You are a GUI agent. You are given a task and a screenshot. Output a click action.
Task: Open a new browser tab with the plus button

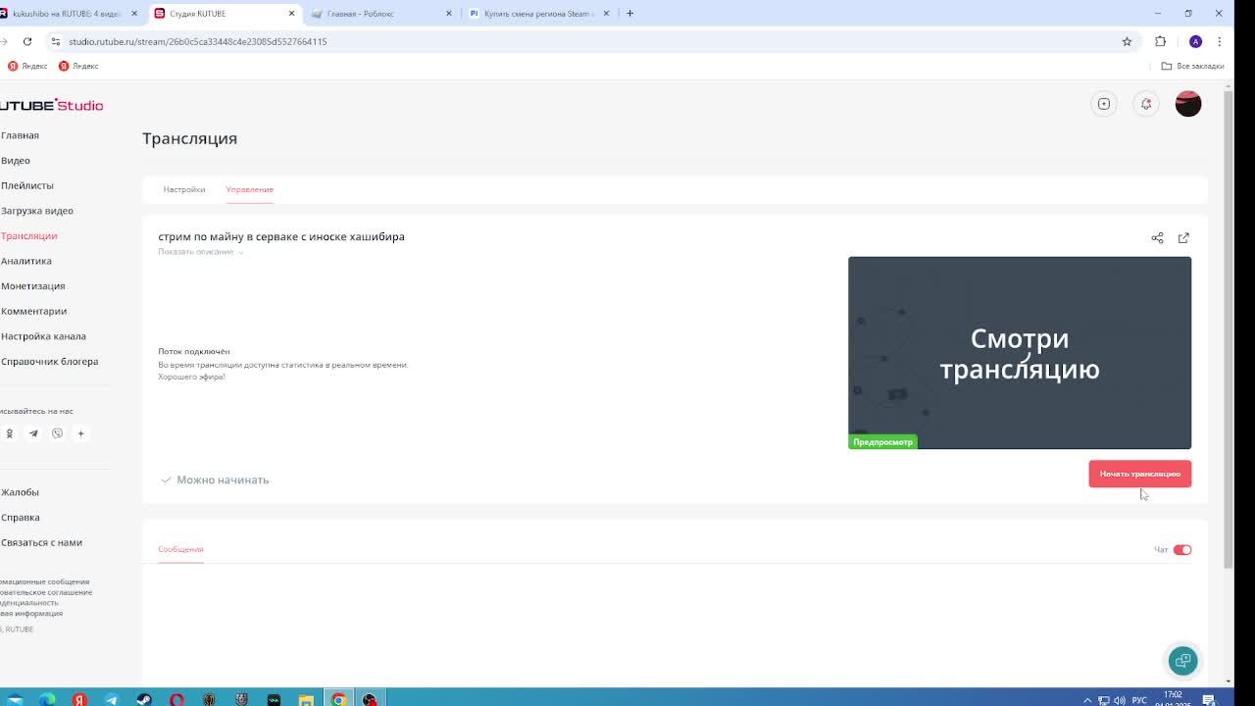point(629,14)
